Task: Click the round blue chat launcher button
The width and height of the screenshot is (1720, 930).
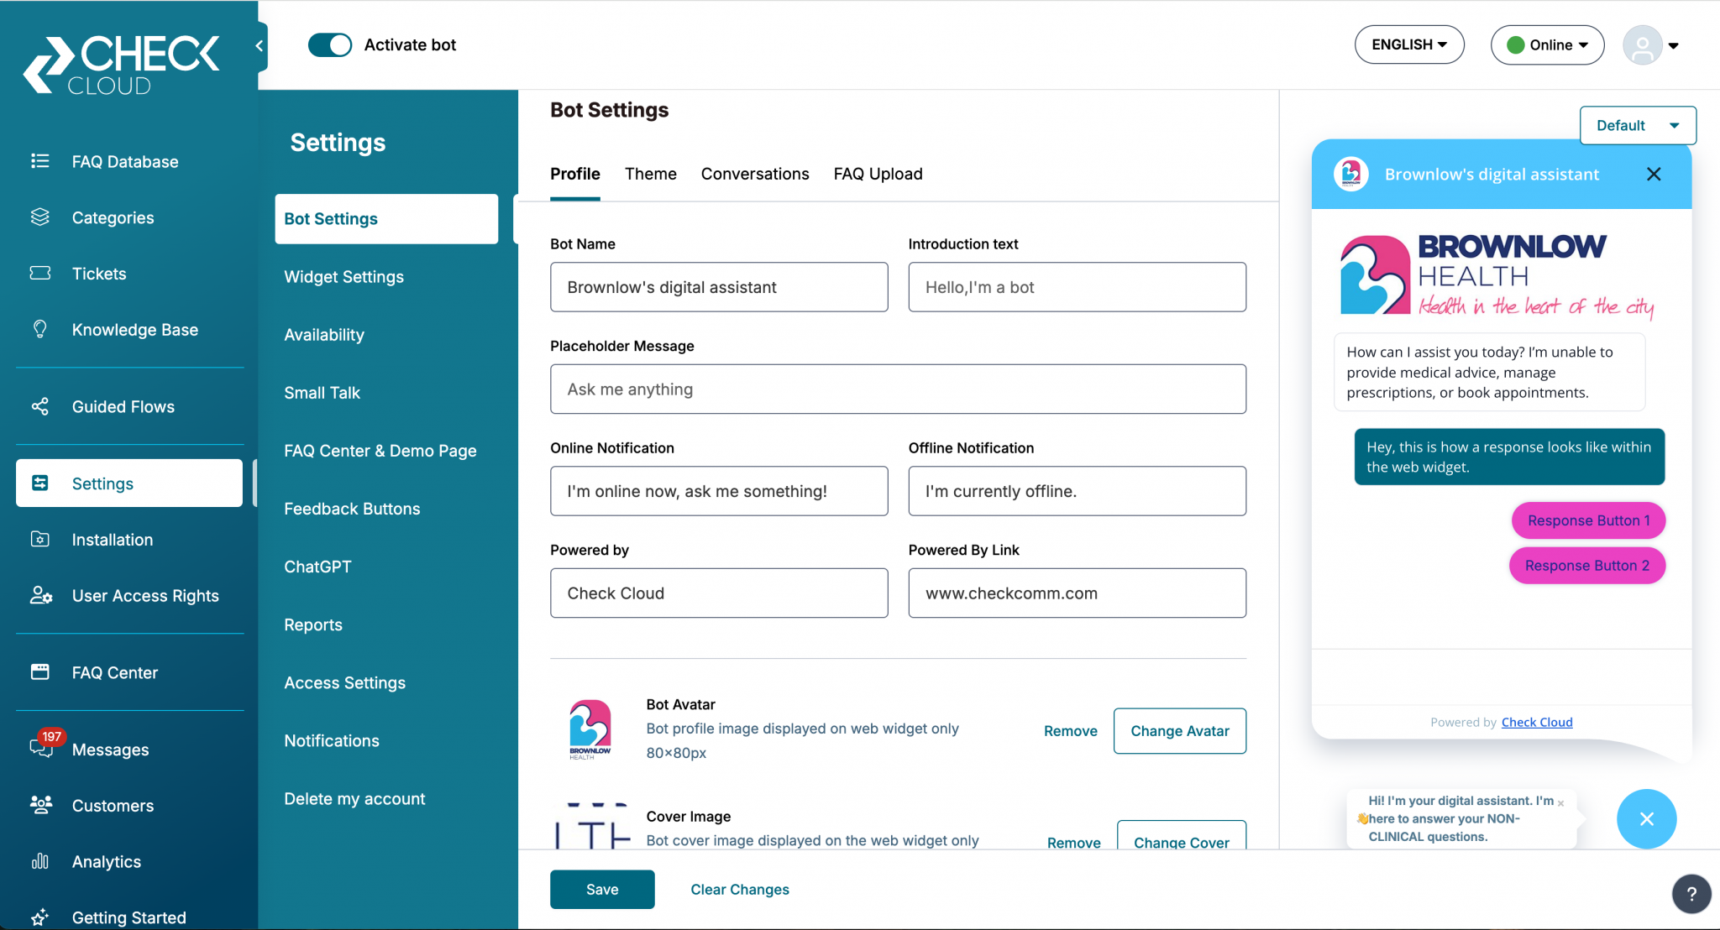Action: [1646, 818]
